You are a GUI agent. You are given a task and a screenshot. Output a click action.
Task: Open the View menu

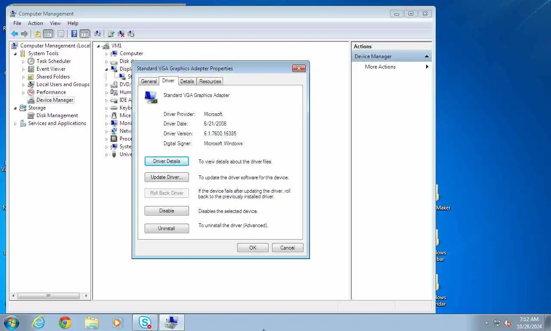[55, 23]
